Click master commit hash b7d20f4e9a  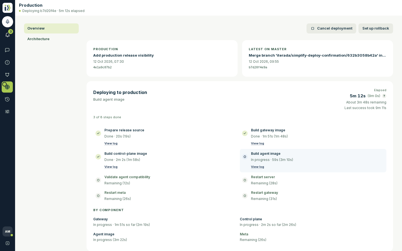coord(258,67)
